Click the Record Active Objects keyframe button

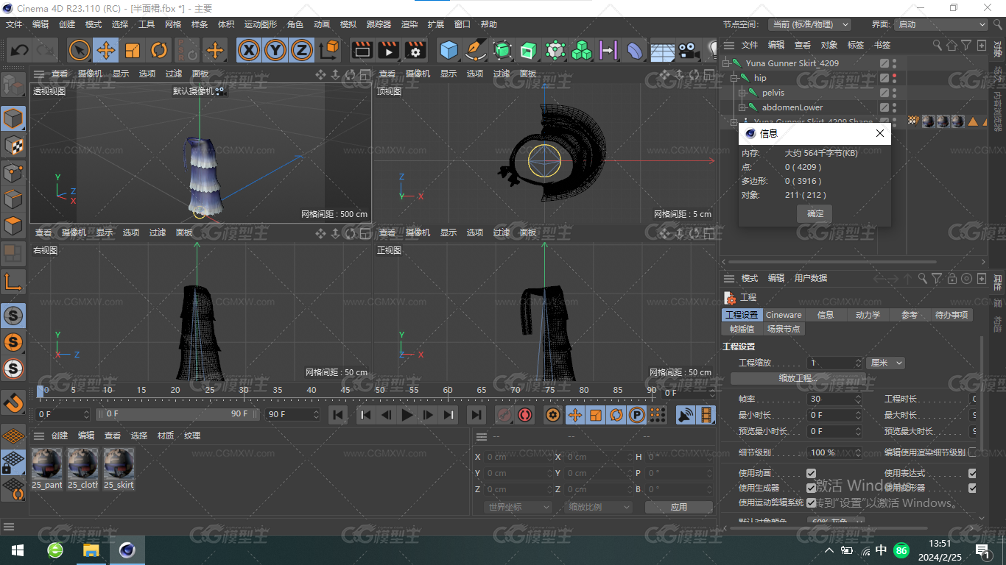504,415
